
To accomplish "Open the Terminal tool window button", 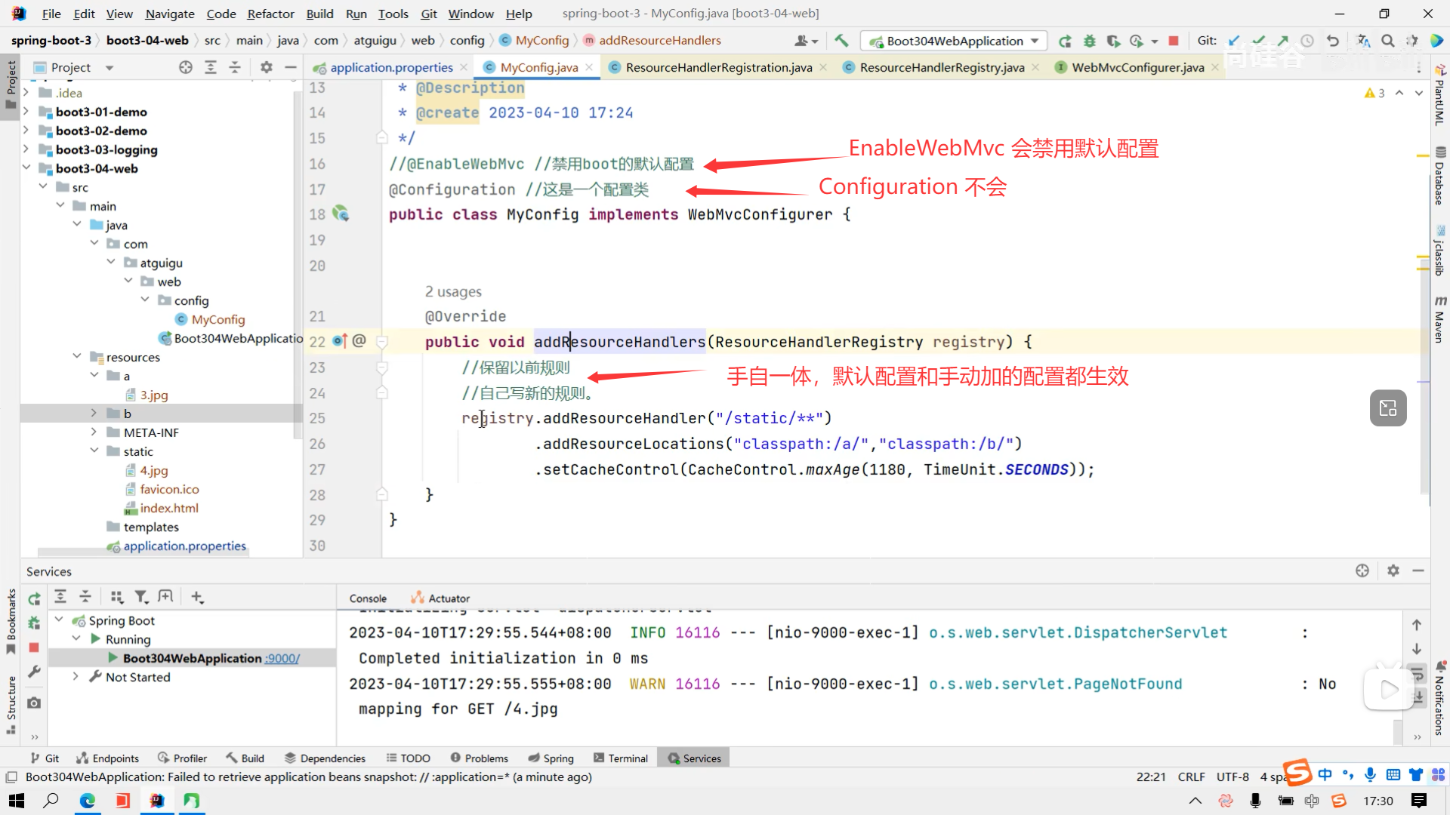I will pos(621,758).
